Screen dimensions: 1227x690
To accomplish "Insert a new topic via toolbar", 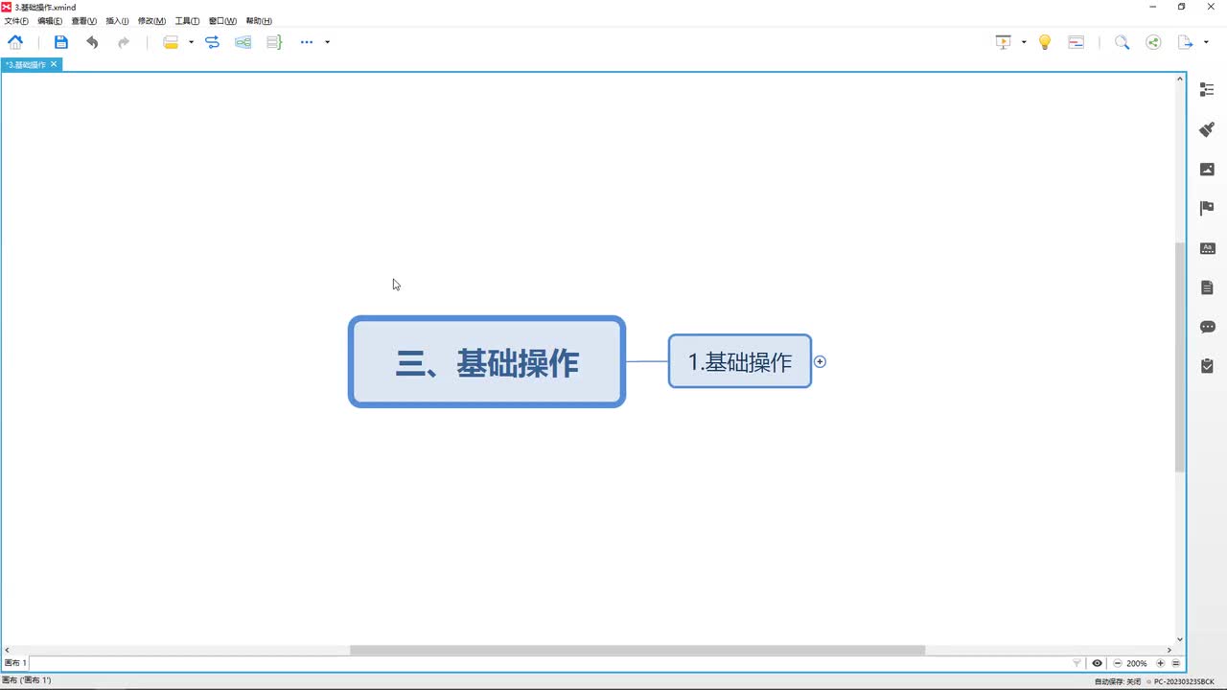I will 171,42.
